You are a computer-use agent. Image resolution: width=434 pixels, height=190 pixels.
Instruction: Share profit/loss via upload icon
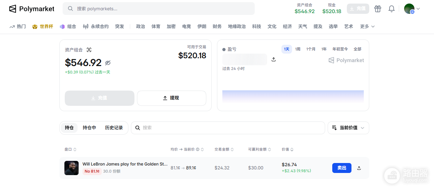pyautogui.click(x=274, y=59)
